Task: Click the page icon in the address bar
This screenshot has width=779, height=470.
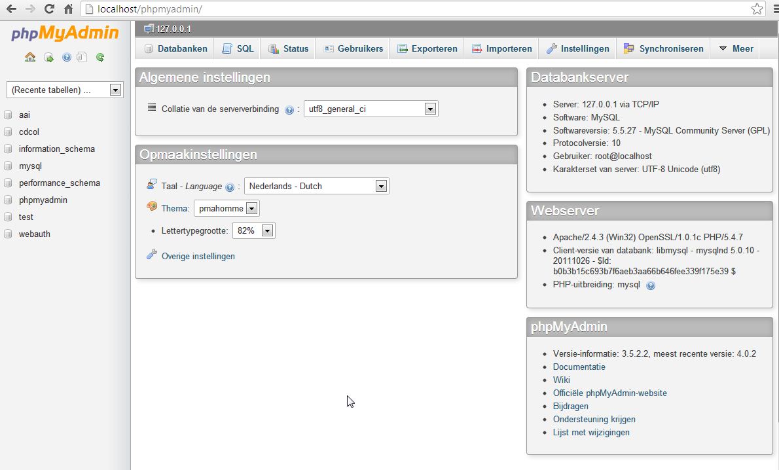Action: pos(89,9)
